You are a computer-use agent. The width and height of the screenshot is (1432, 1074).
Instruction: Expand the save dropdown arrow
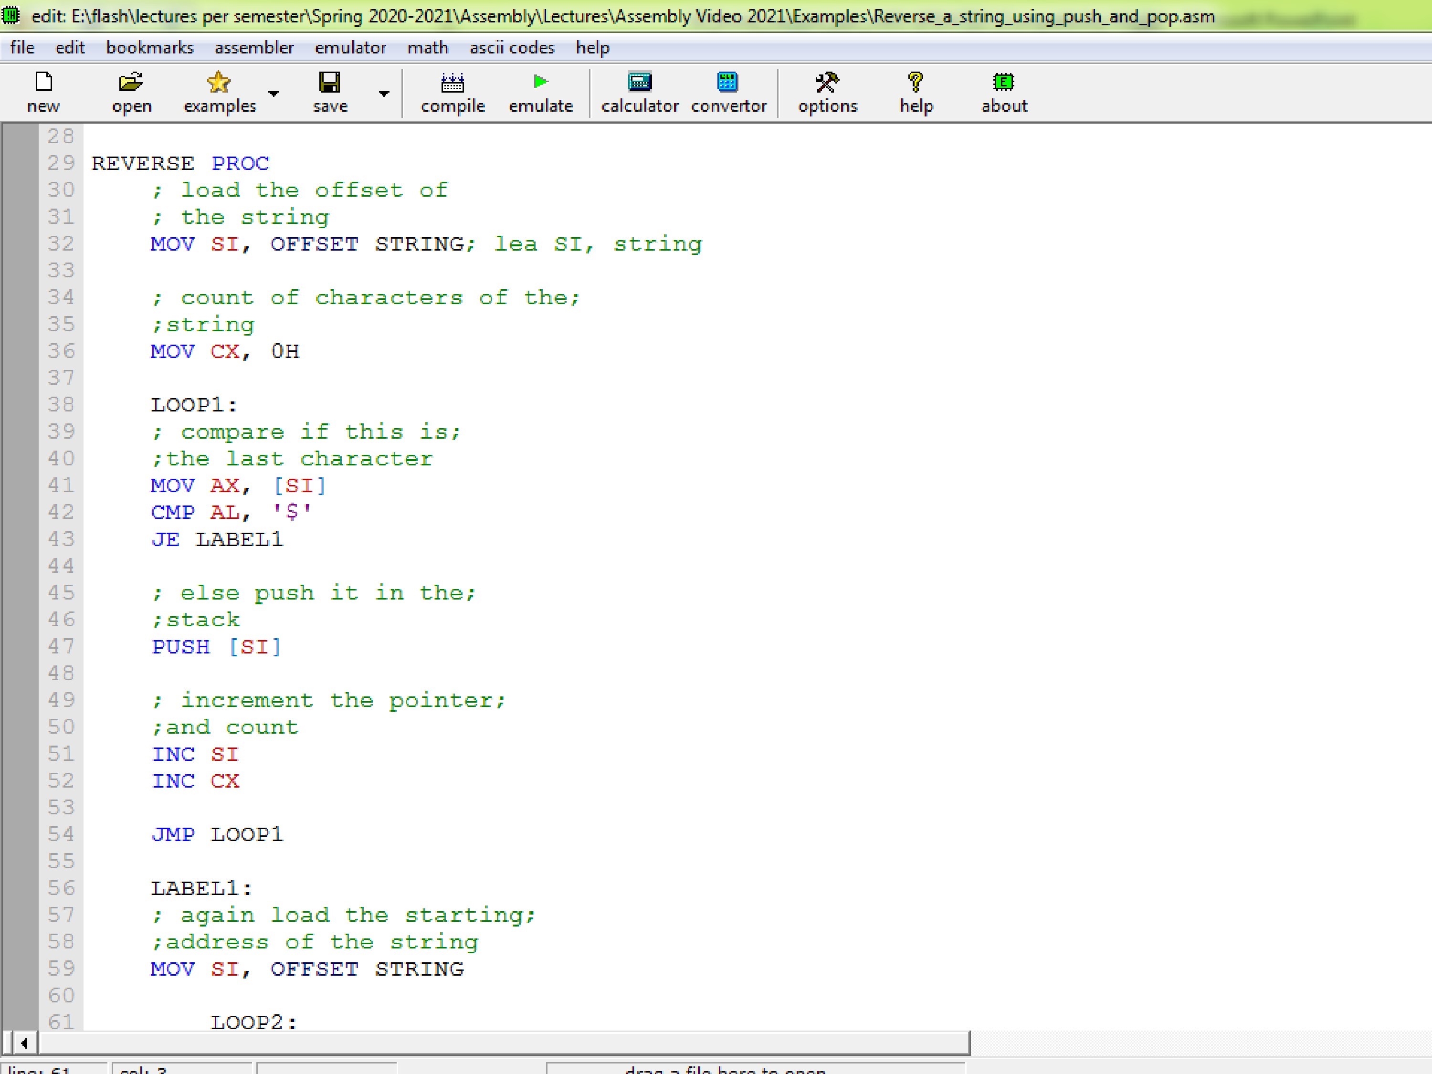[x=384, y=94]
